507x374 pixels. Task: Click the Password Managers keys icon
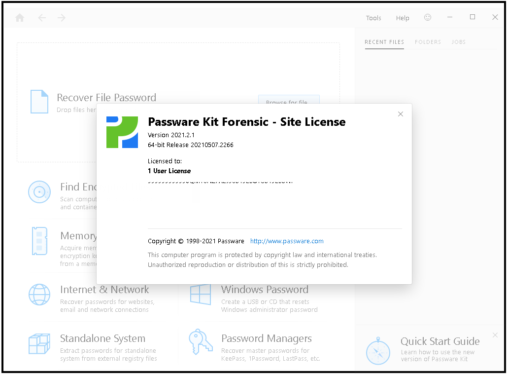tap(201, 341)
